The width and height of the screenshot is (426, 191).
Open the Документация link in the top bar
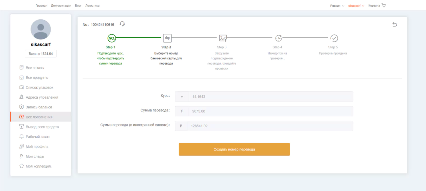click(61, 6)
